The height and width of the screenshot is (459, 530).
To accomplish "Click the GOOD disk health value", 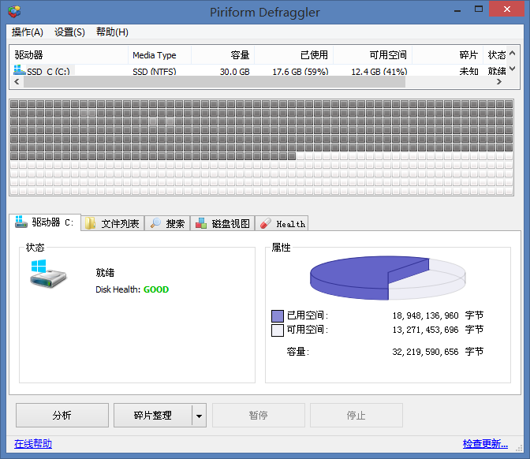I will click(x=156, y=289).
